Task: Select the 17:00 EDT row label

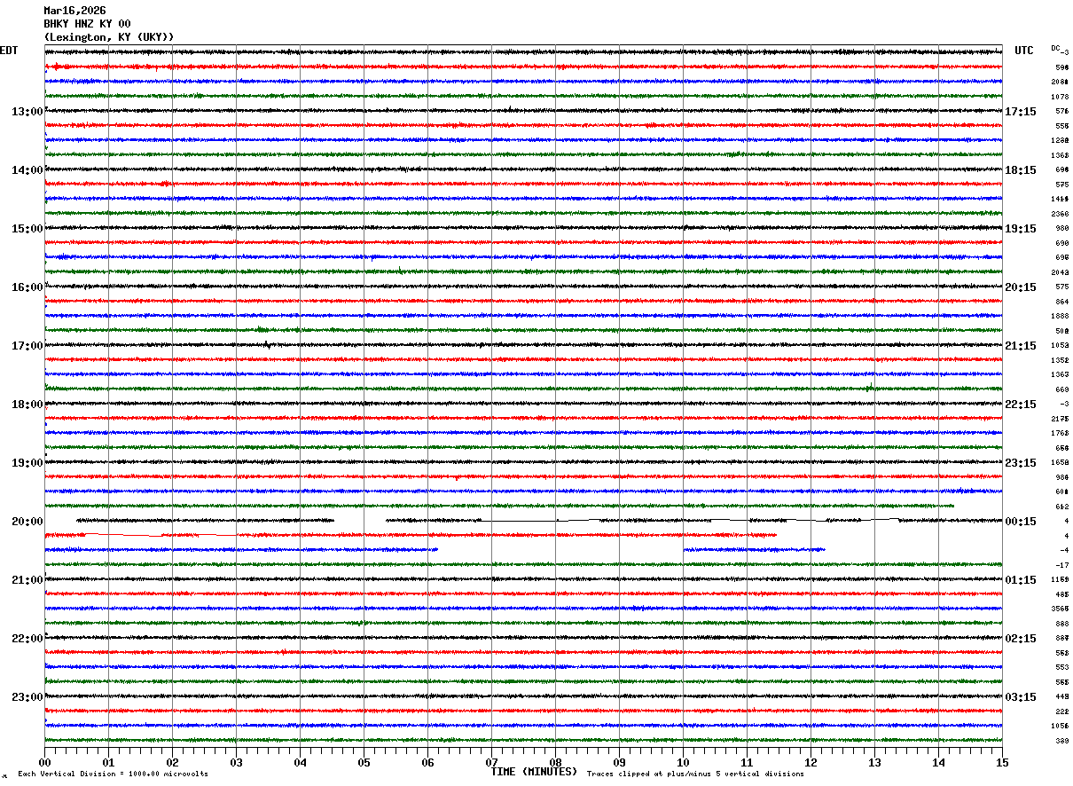Action: coord(27,346)
